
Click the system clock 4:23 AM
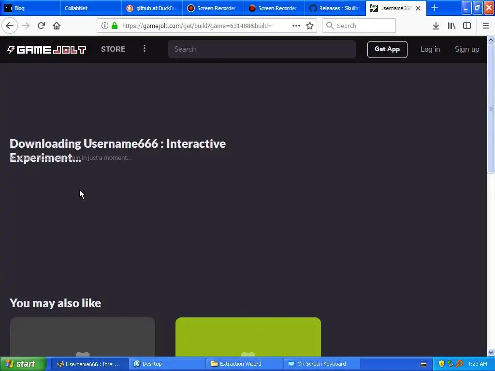click(x=477, y=364)
